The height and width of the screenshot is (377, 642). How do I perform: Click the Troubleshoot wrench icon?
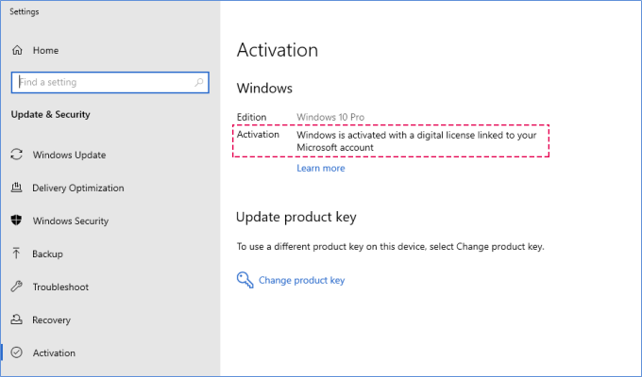[x=17, y=287]
